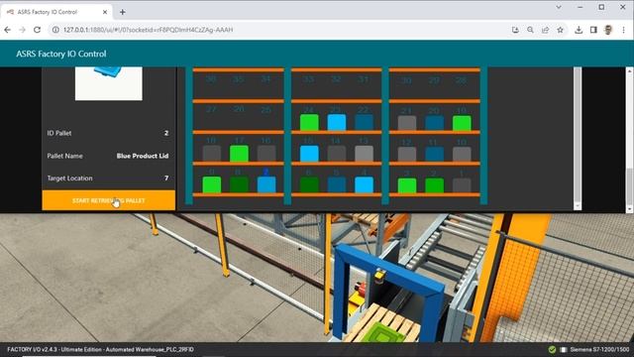The image size is (634, 357).
Task: Select the green pallet in slot 19
Action: click(x=462, y=123)
